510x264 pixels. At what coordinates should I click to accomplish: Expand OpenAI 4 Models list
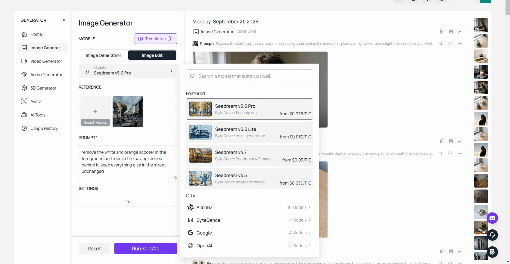point(249,246)
